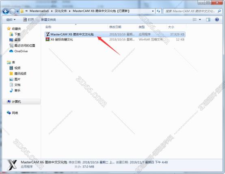The height and width of the screenshot is (174, 225).
Task: Open 音乐 library
Action: (17, 91)
